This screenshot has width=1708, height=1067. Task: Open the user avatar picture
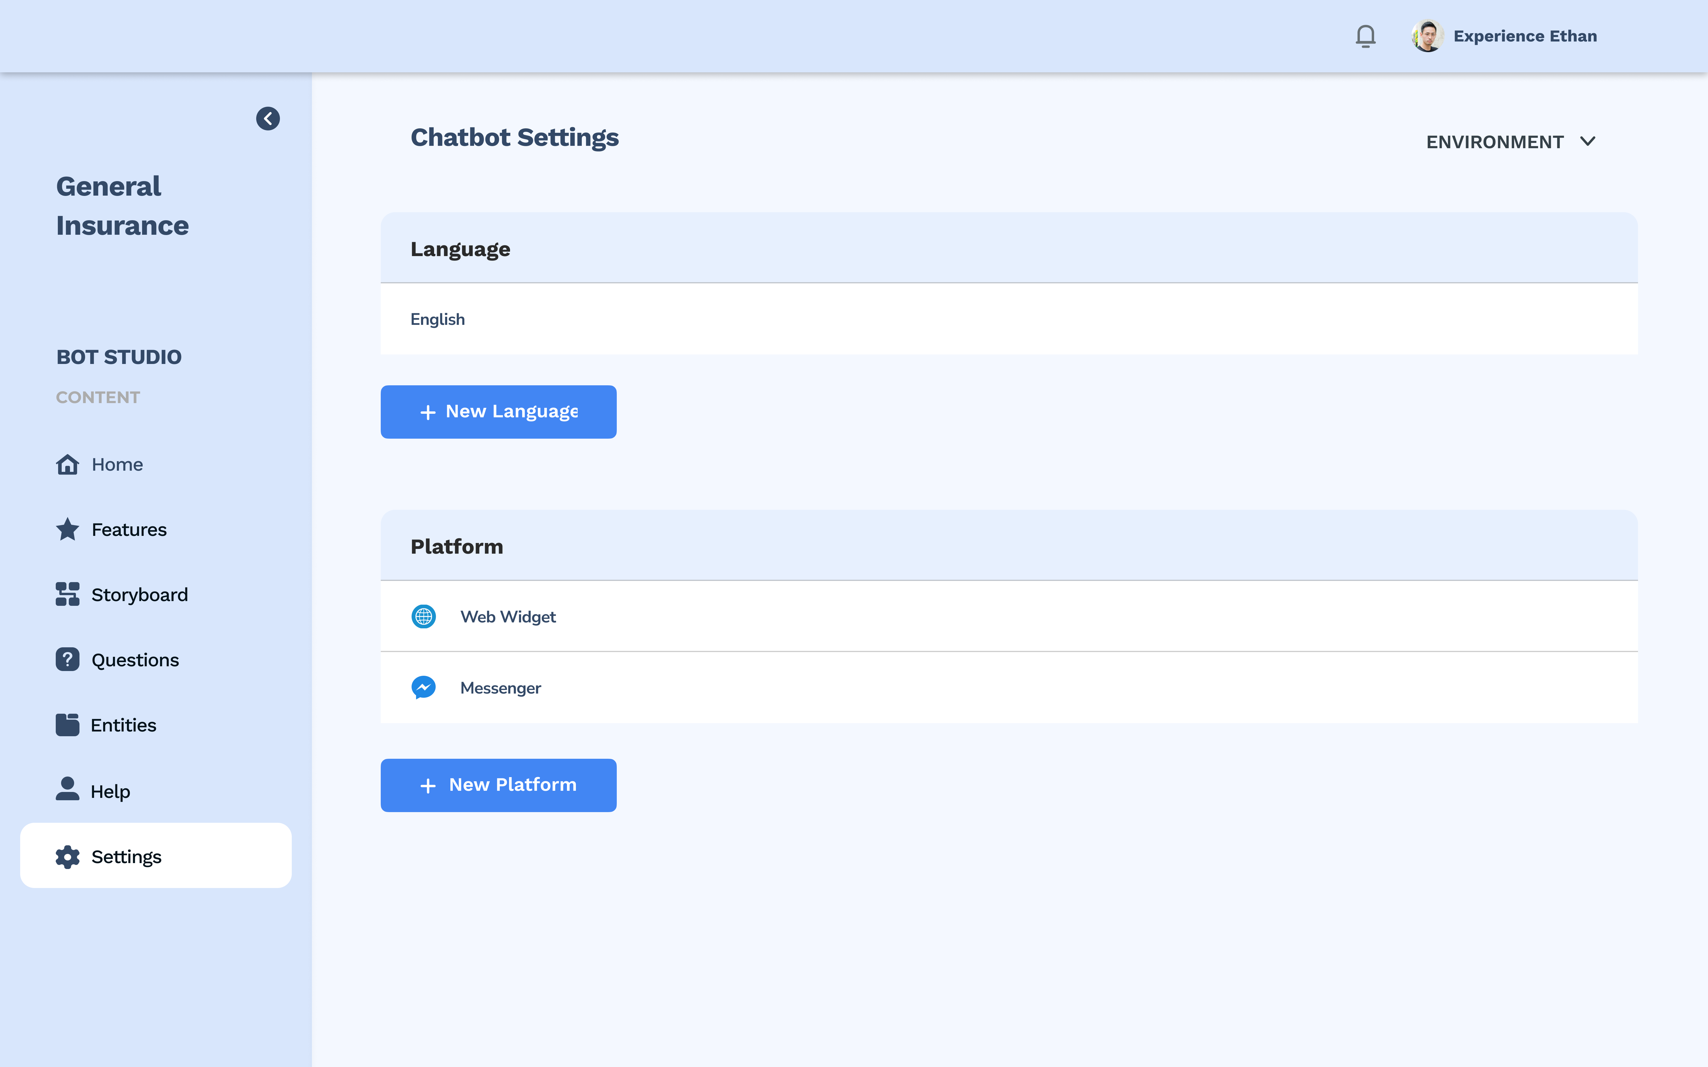tap(1427, 36)
